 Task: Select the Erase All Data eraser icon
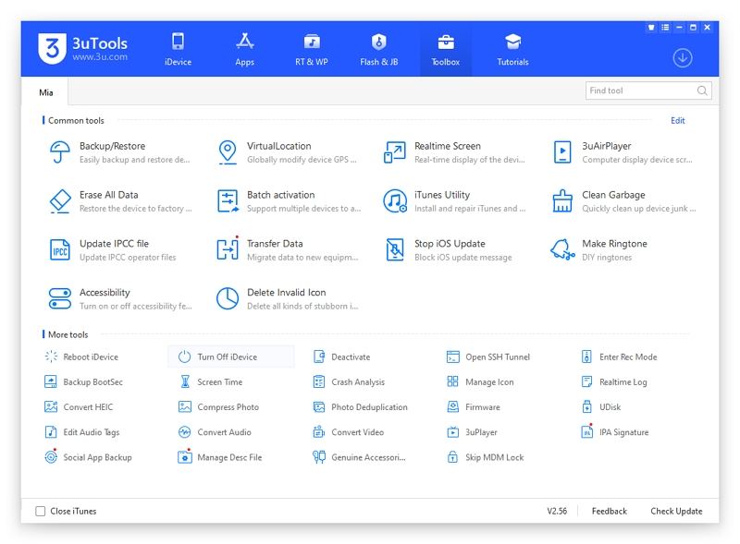60,201
